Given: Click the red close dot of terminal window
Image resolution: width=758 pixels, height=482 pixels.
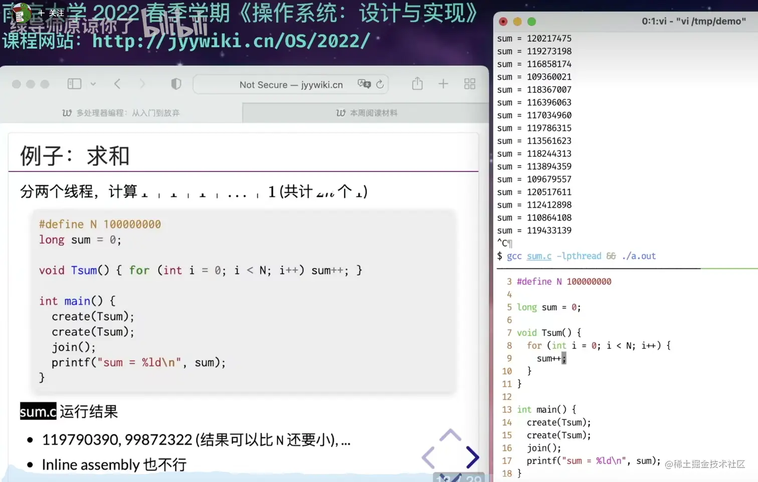Looking at the screenshot, I should 503,22.
